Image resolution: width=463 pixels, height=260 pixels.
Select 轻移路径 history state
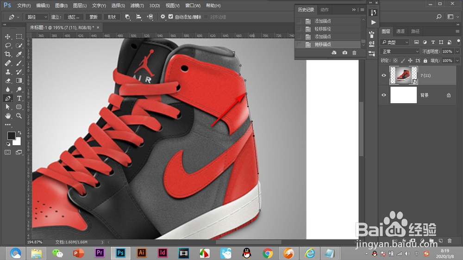pyautogui.click(x=328, y=29)
